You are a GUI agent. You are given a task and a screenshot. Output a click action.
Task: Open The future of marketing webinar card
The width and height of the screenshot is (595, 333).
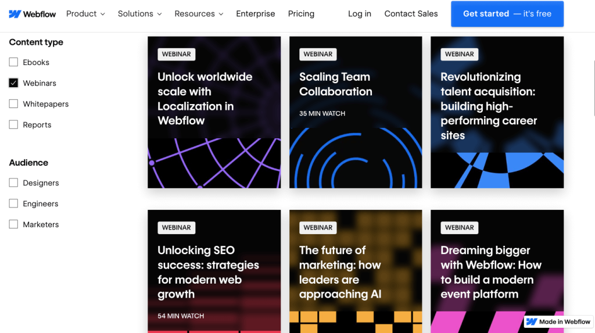pos(356,271)
